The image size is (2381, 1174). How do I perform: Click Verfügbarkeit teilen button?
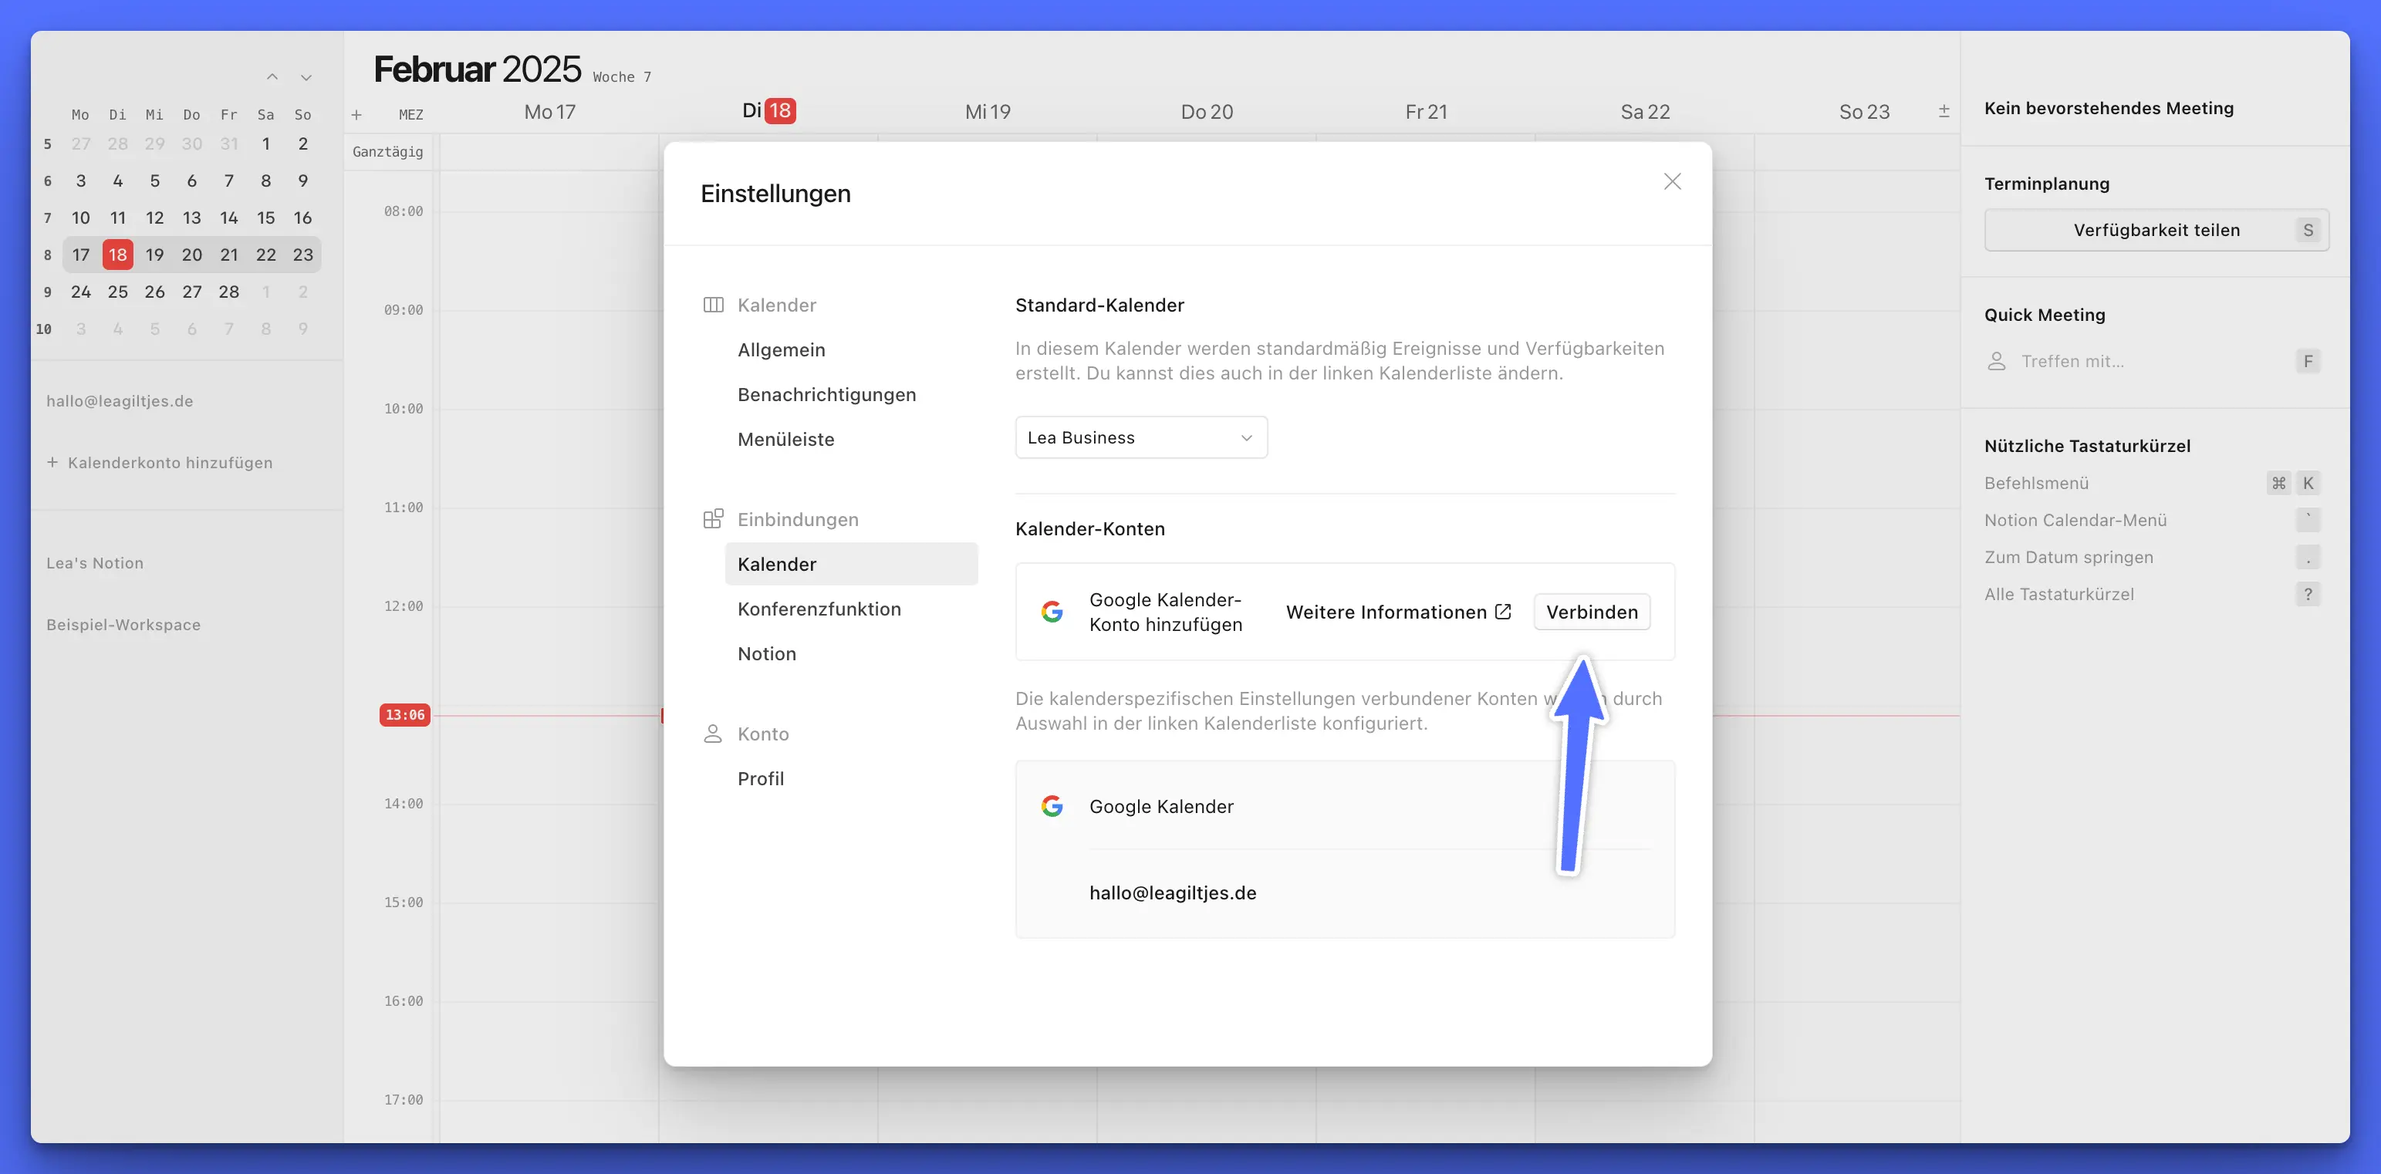pyautogui.click(x=2156, y=230)
